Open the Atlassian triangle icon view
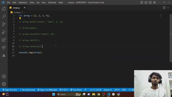Screen dimensions: 172x97 click(x=4, y=55)
